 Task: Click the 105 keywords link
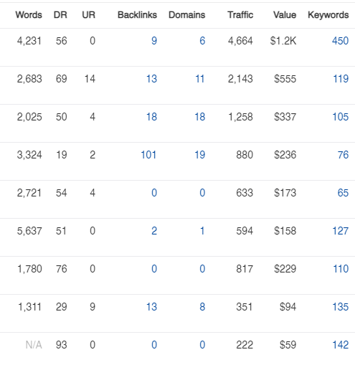(341, 117)
